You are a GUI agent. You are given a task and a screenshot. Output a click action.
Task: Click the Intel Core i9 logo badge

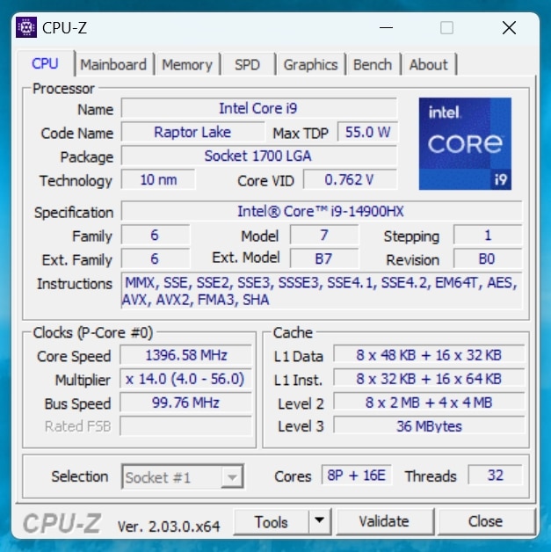click(465, 143)
